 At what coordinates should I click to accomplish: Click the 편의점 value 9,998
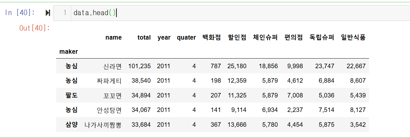(x=295, y=66)
